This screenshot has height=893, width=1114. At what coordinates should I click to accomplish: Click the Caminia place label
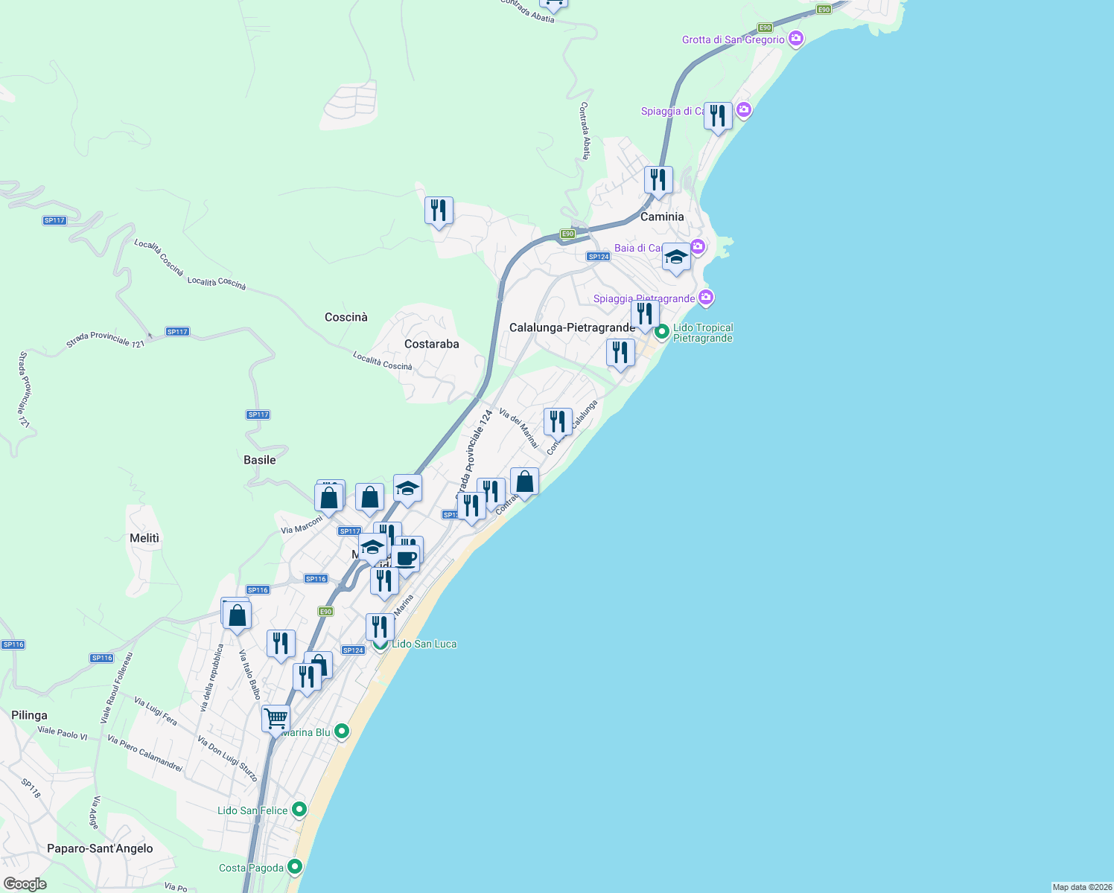coord(663,217)
